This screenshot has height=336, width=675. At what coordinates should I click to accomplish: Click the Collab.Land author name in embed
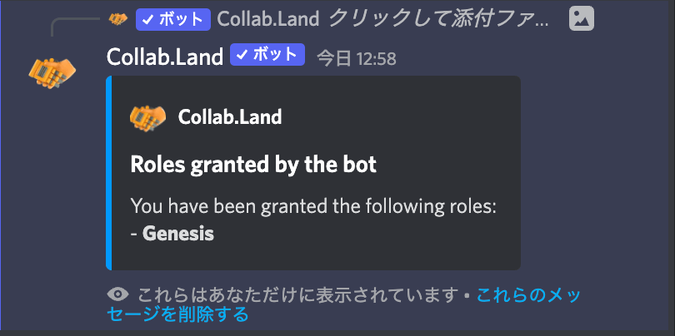[230, 117]
